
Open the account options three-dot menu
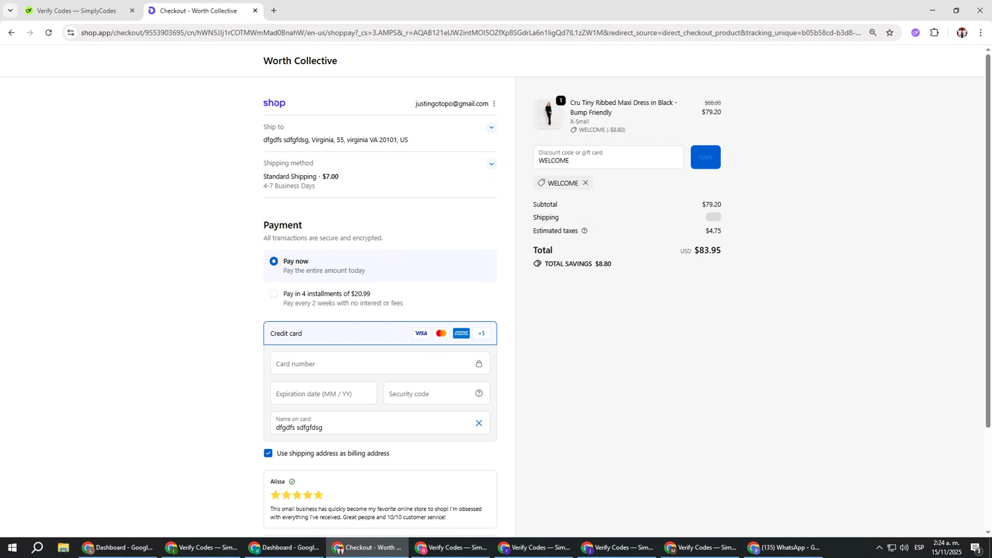tap(494, 104)
